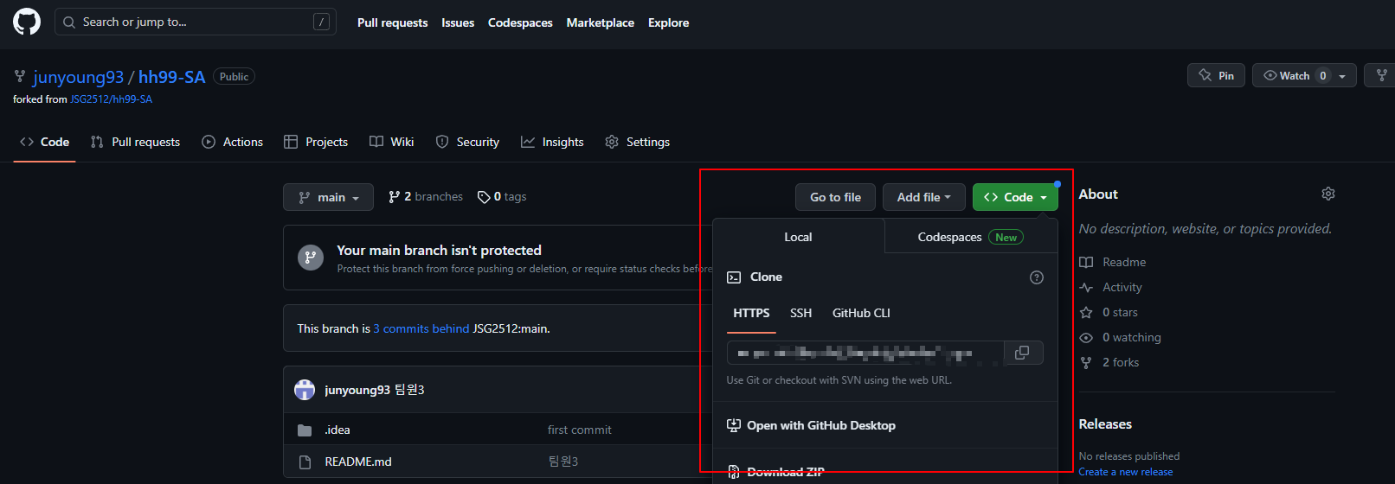Viewport: 1395px width, 484px height.
Task: View the 0 tags link
Action: point(502,197)
